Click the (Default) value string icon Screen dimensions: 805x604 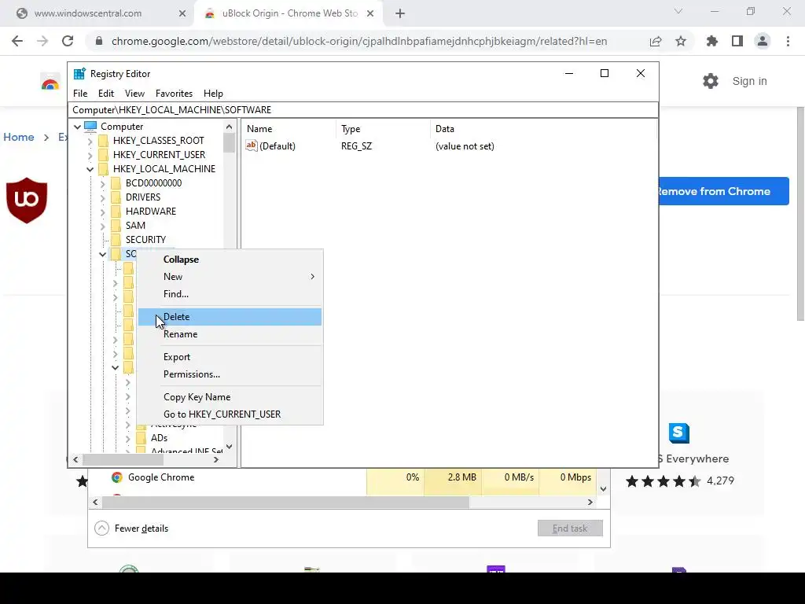point(251,145)
